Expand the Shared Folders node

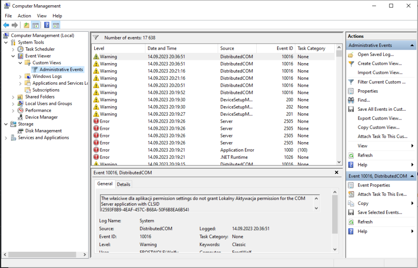pyautogui.click(x=13, y=97)
